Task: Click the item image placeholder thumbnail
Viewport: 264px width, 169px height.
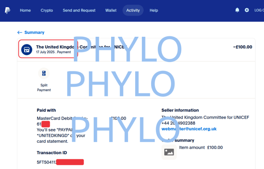Action: point(169,152)
